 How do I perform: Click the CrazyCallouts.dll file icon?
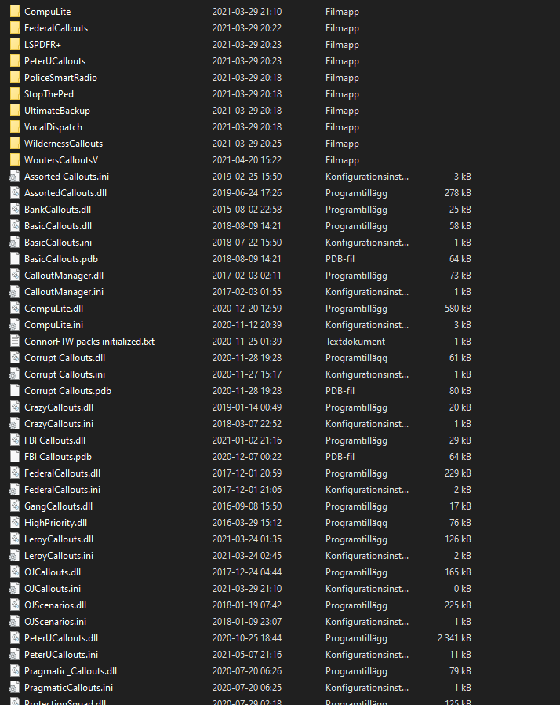coord(15,407)
